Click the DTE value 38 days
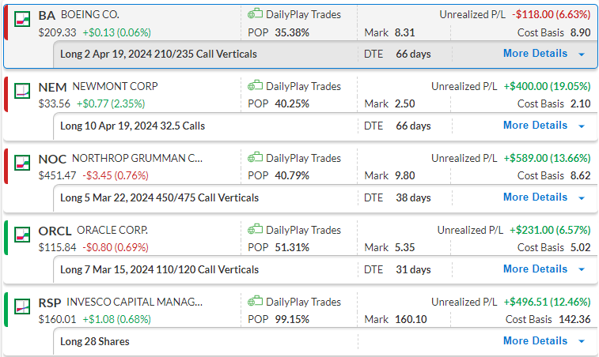This screenshot has width=599, height=357. [413, 197]
